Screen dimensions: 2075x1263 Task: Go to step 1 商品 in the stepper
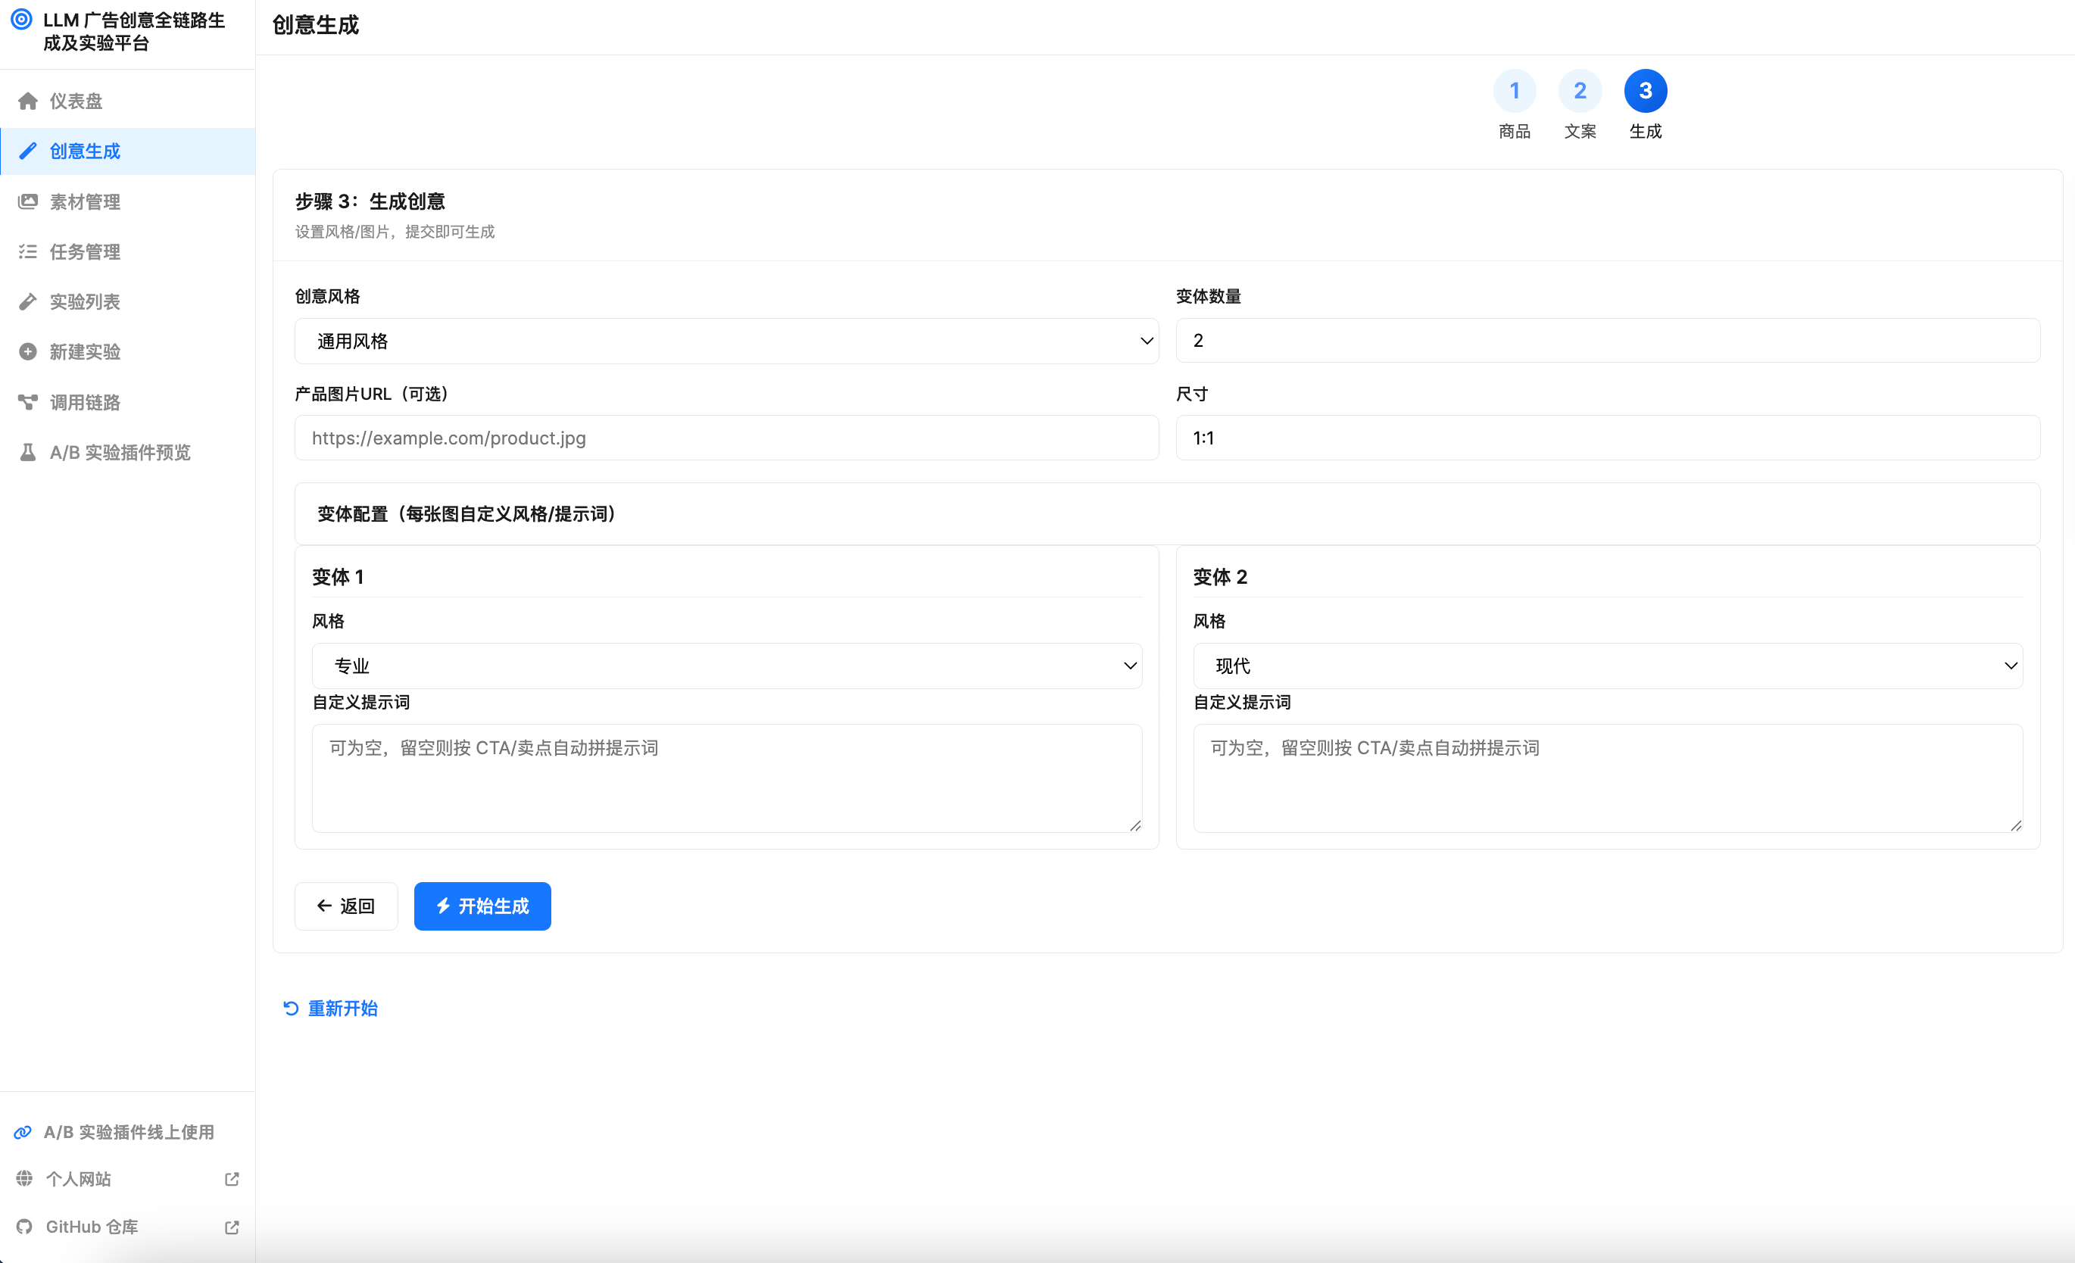click(x=1514, y=91)
